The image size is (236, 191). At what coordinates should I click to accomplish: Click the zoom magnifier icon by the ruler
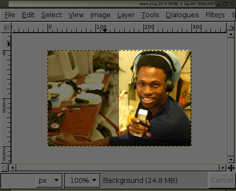231,26
